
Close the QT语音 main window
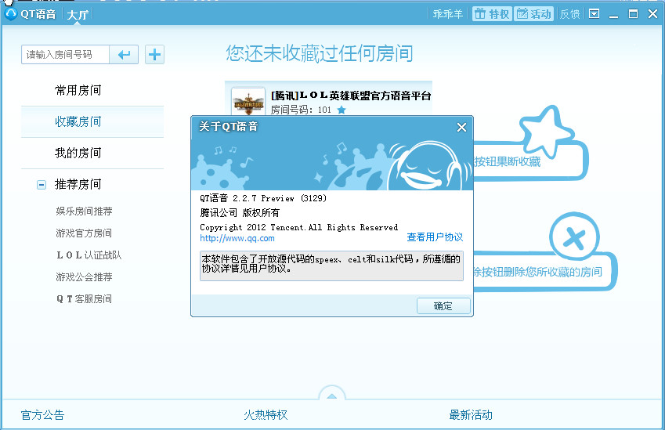pyautogui.click(x=653, y=14)
